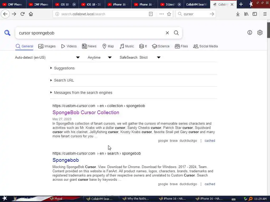Open the Spongebob search result link
This screenshot has height=202, width=270.
66,160
